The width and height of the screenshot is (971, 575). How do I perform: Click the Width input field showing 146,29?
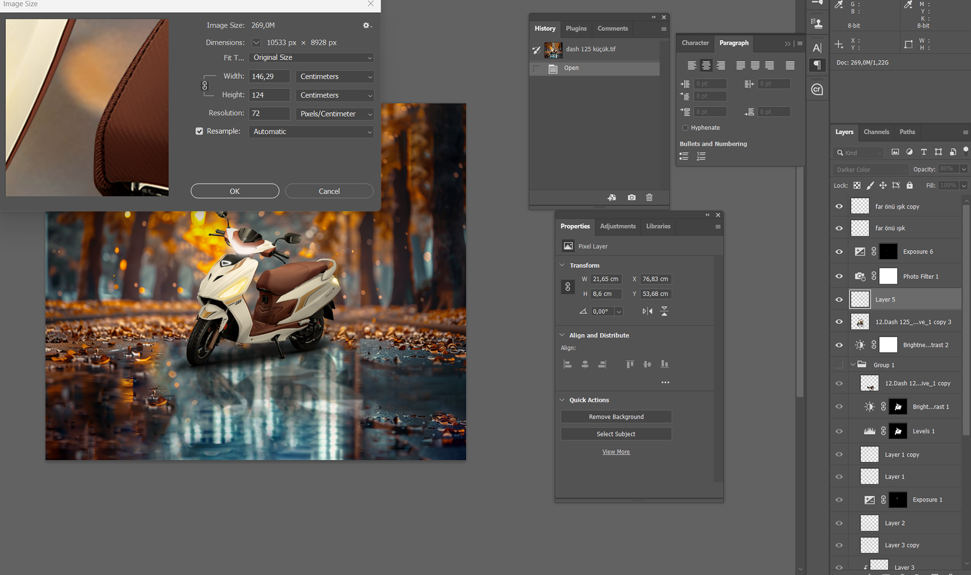pyautogui.click(x=269, y=77)
